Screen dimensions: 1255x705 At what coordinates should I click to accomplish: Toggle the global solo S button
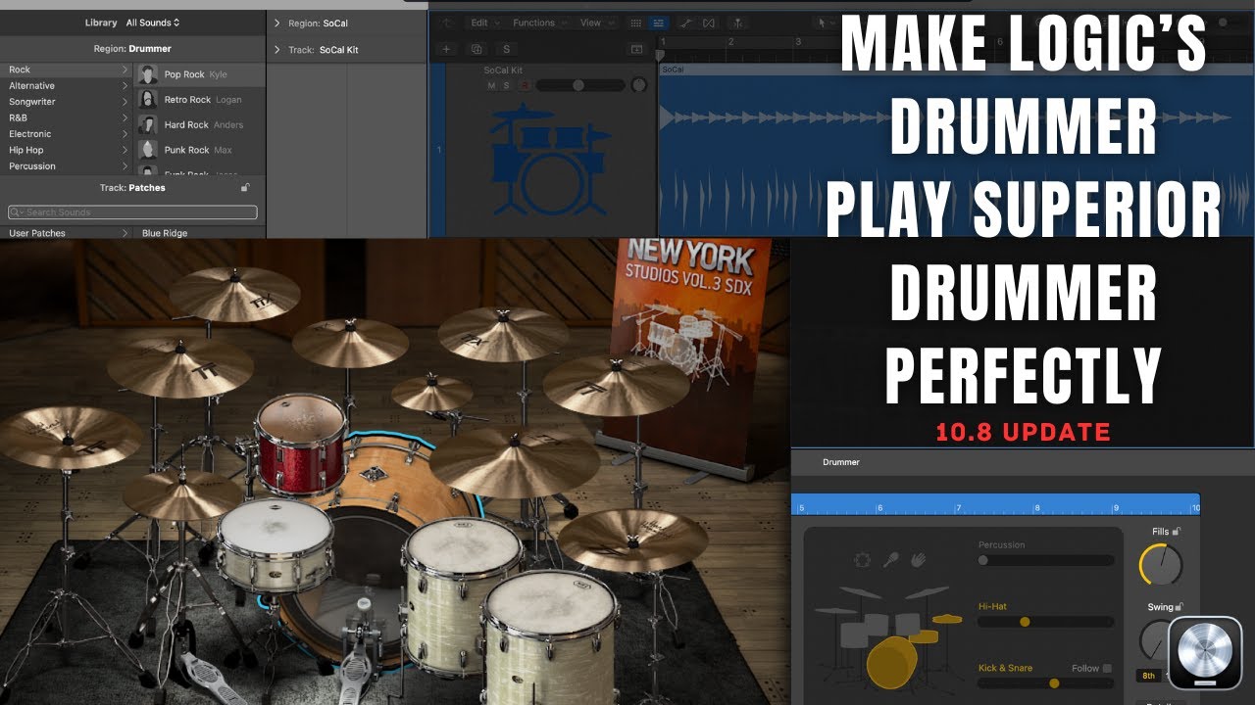click(x=506, y=49)
